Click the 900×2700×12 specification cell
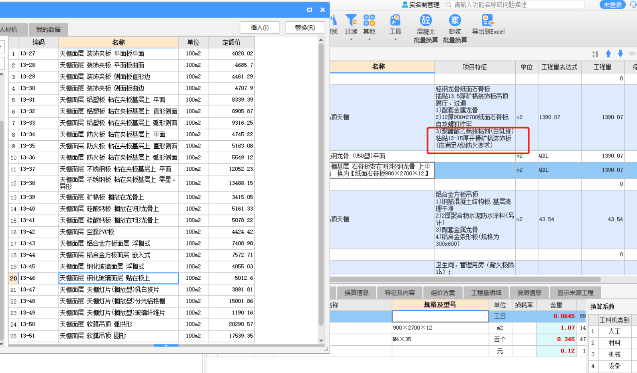The height and width of the screenshot is (373, 637). coord(440,328)
